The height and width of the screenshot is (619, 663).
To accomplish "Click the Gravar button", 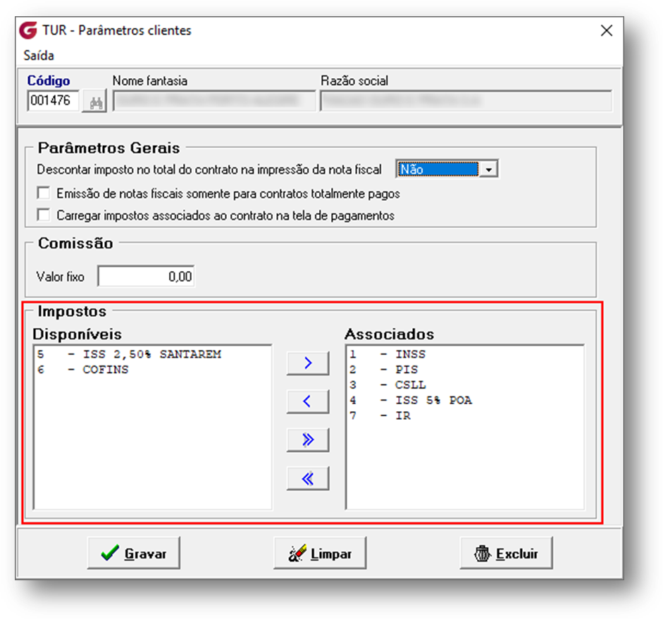I will [134, 553].
